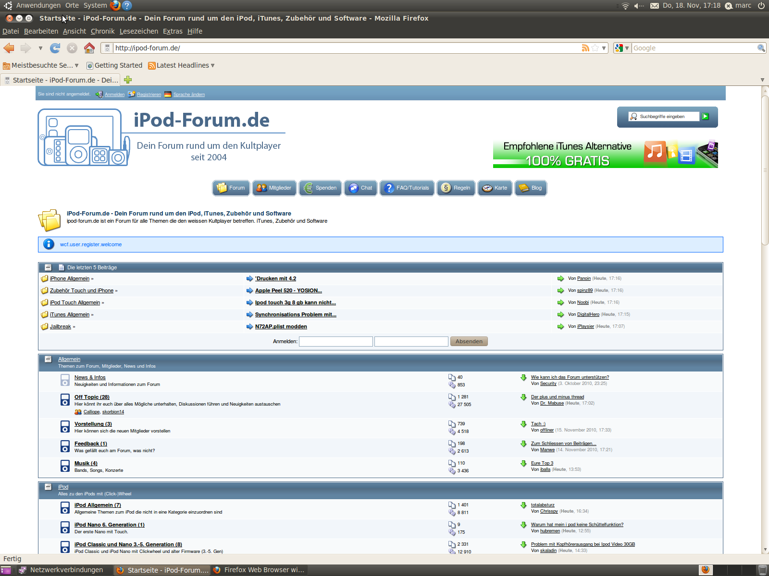769x576 pixels.
Task: Open the mail envelope indicator
Action: (655, 6)
